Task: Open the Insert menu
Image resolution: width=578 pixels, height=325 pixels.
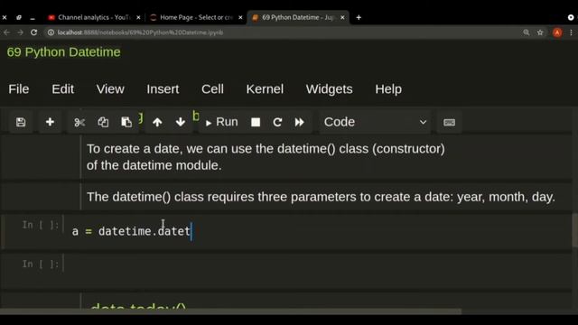Action: click(x=163, y=88)
